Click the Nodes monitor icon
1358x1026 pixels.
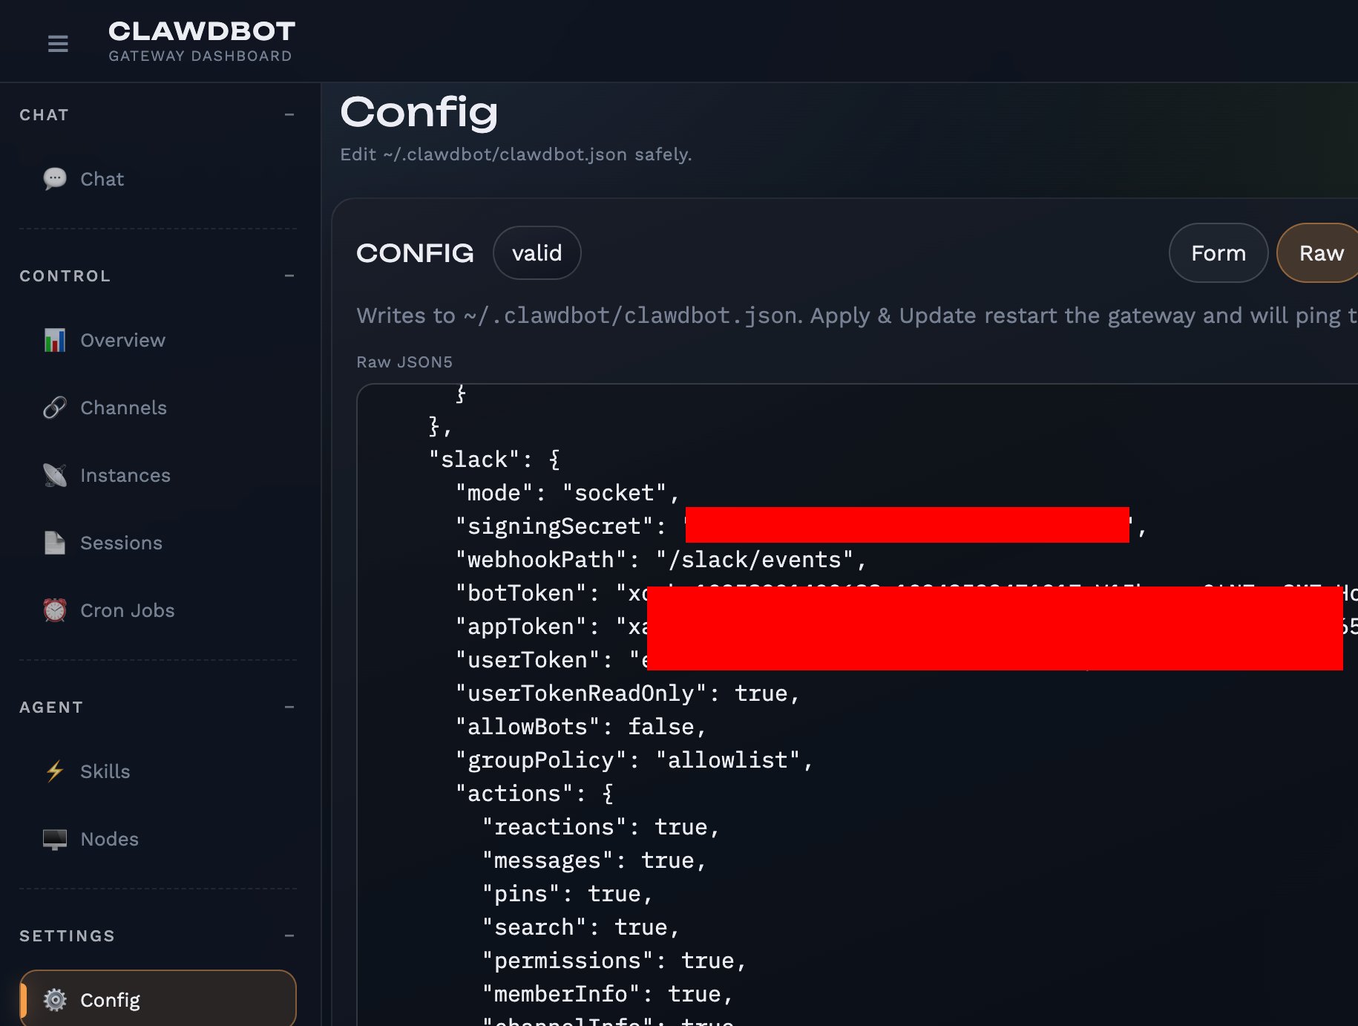point(55,839)
